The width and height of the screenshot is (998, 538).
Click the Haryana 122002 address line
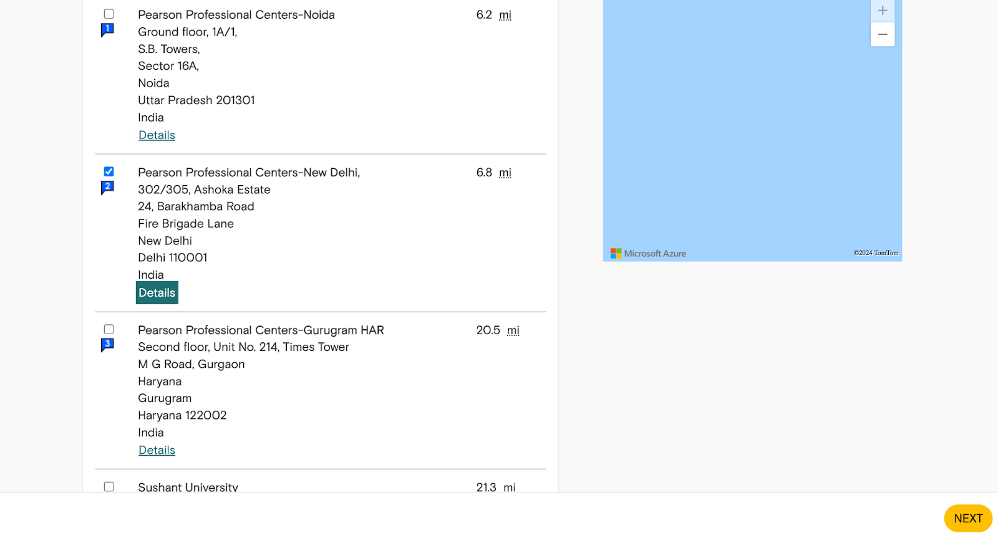pos(182,415)
